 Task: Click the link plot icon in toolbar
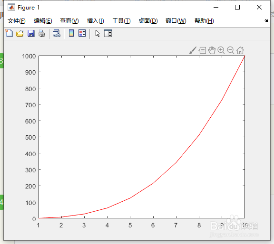click(x=57, y=33)
